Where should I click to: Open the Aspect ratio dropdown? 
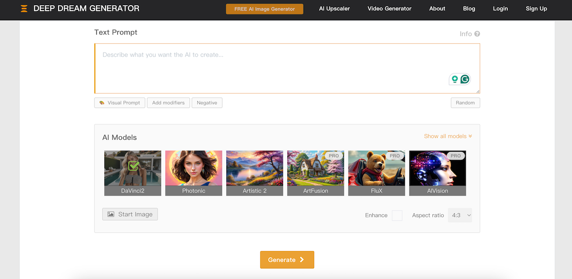[460, 215]
